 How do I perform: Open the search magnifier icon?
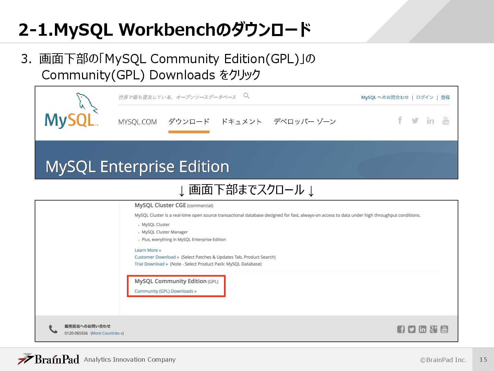(x=246, y=95)
